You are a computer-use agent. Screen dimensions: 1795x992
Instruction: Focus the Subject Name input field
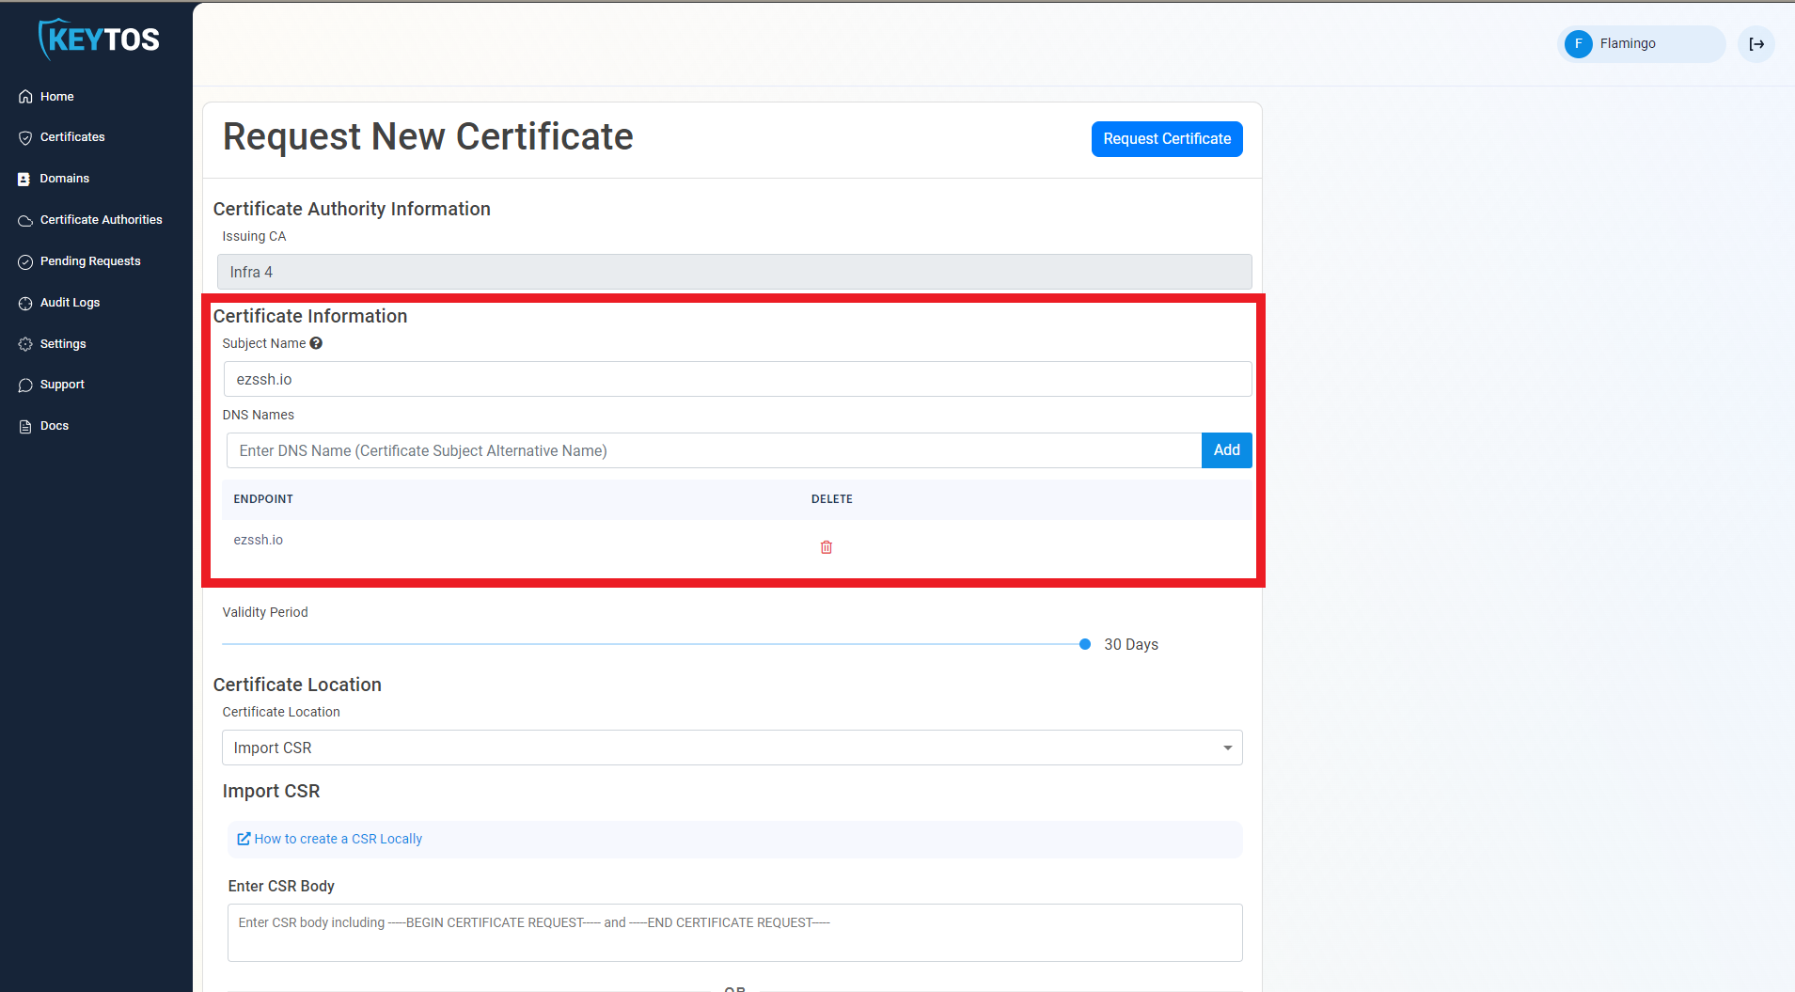[x=737, y=379]
